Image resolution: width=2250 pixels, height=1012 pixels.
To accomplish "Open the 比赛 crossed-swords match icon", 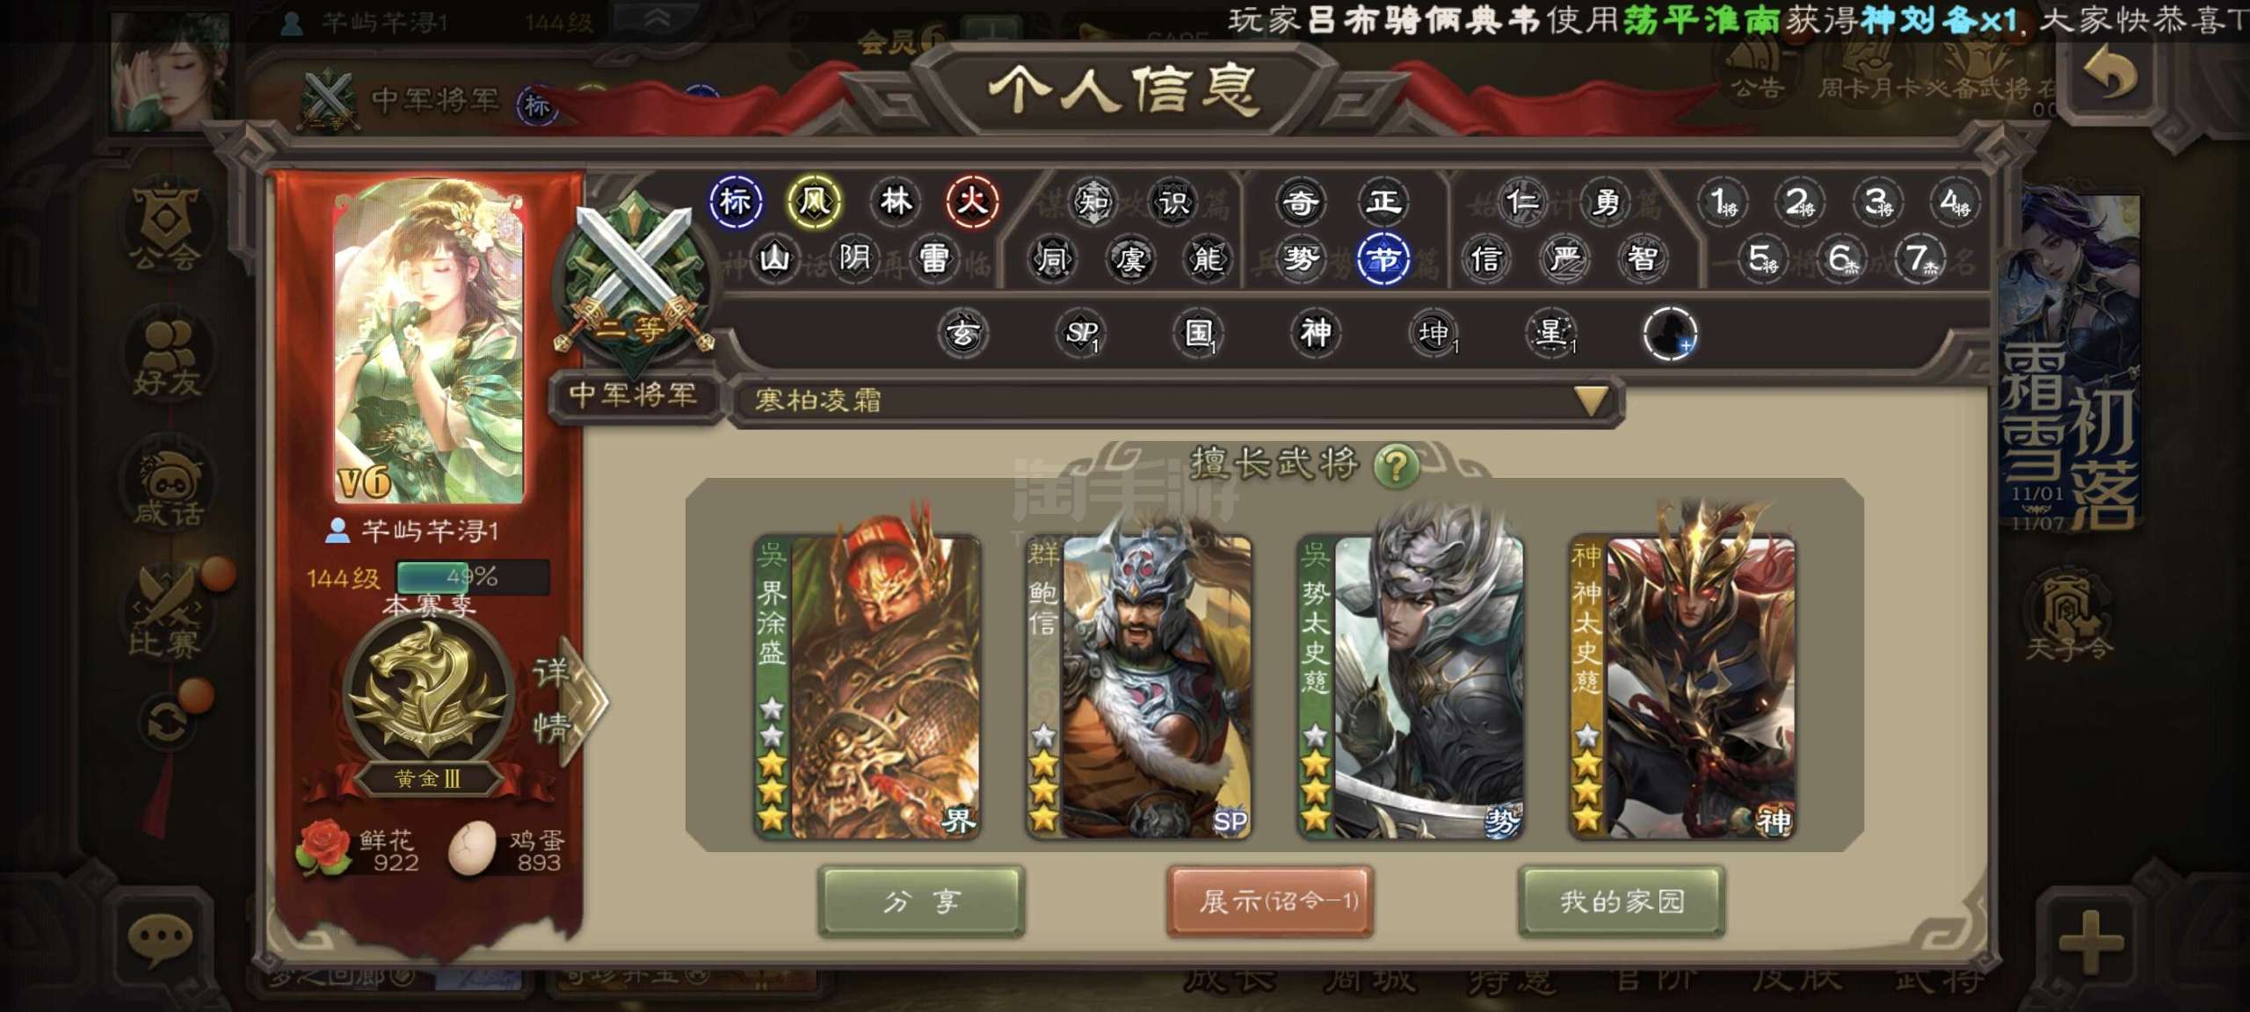I will click(x=166, y=612).
